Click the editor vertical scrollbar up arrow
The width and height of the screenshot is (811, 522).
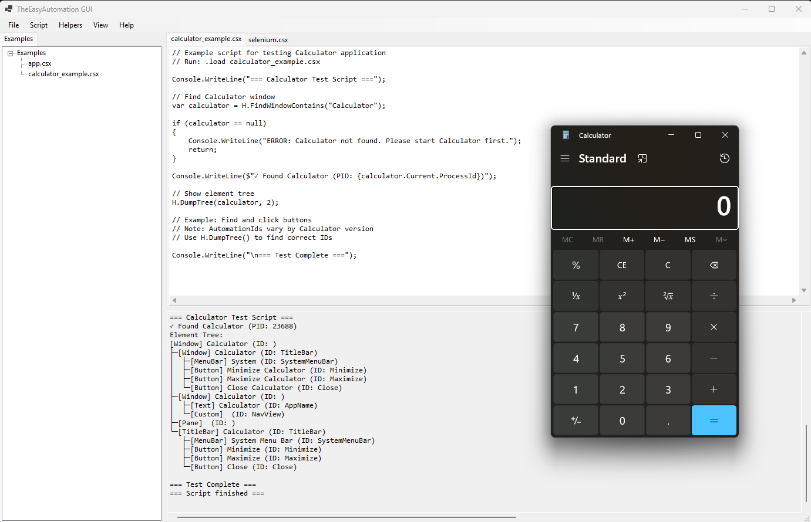click(804, 53)
